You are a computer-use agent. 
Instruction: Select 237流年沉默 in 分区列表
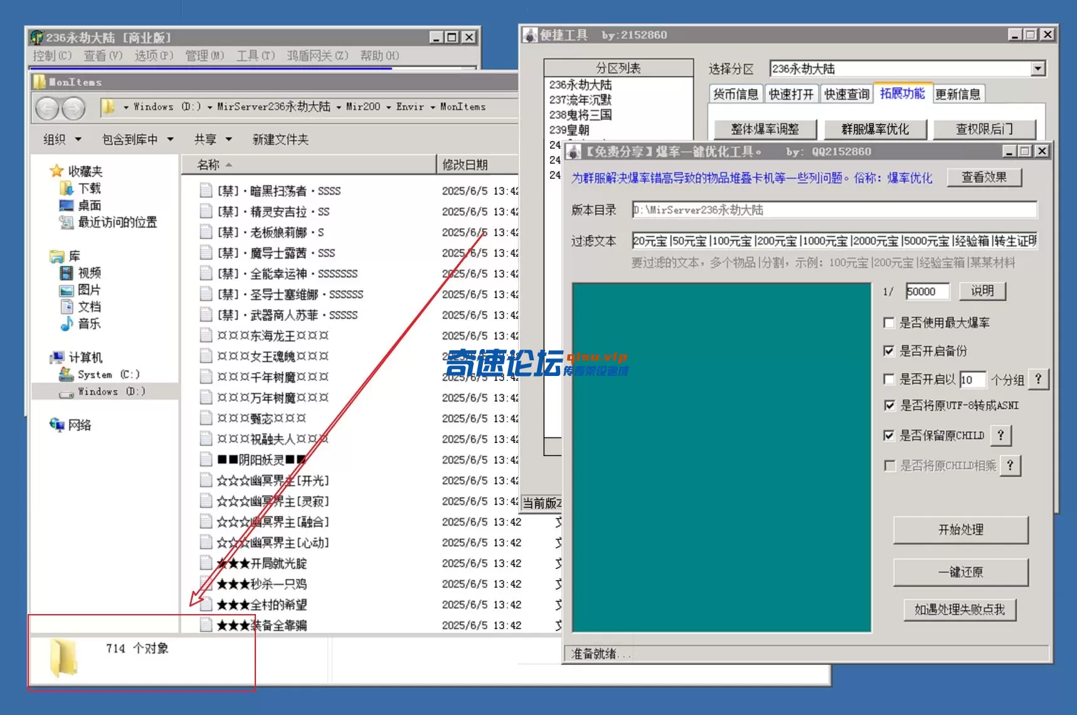(x=581, y=100)
